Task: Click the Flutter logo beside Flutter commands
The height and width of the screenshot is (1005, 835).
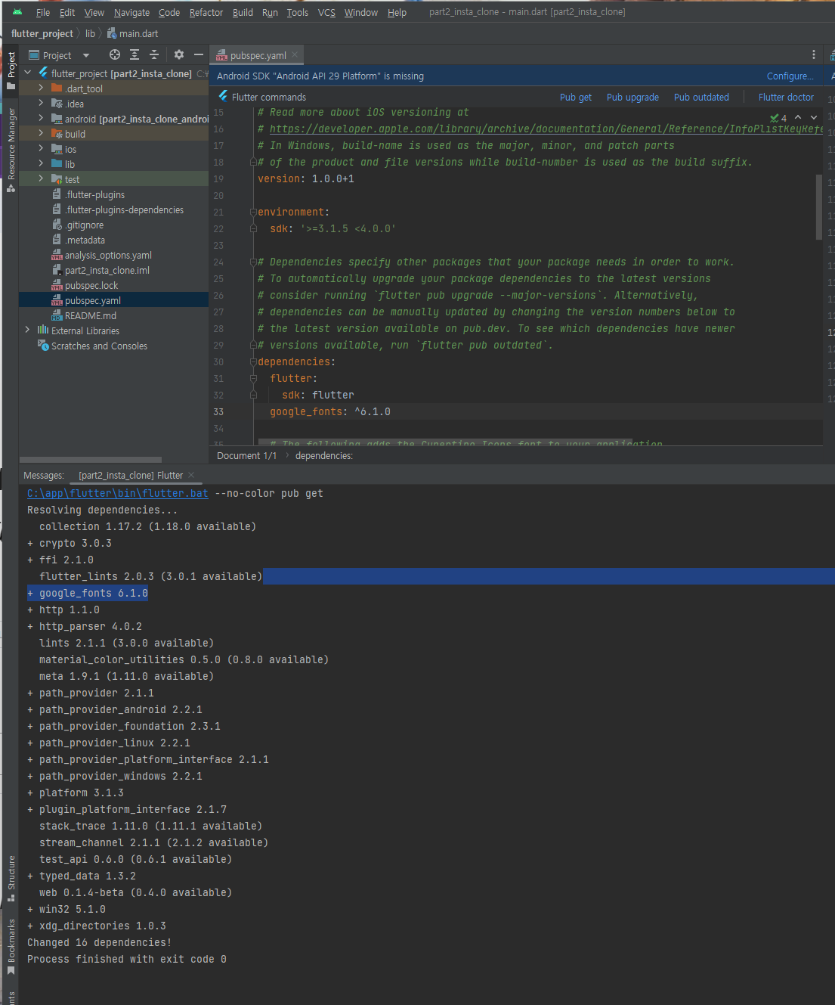Action: pyautogui.click(x=223, y=96)
